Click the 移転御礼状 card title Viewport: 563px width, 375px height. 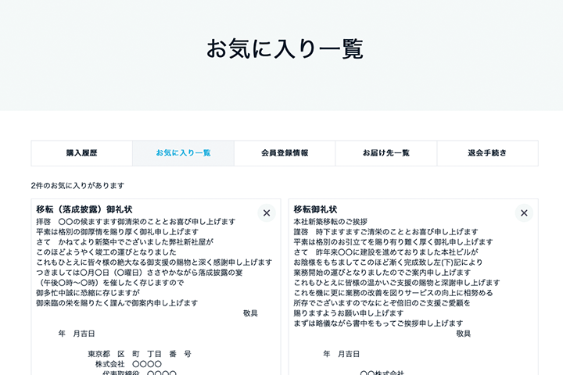click(x=316, y=209)
